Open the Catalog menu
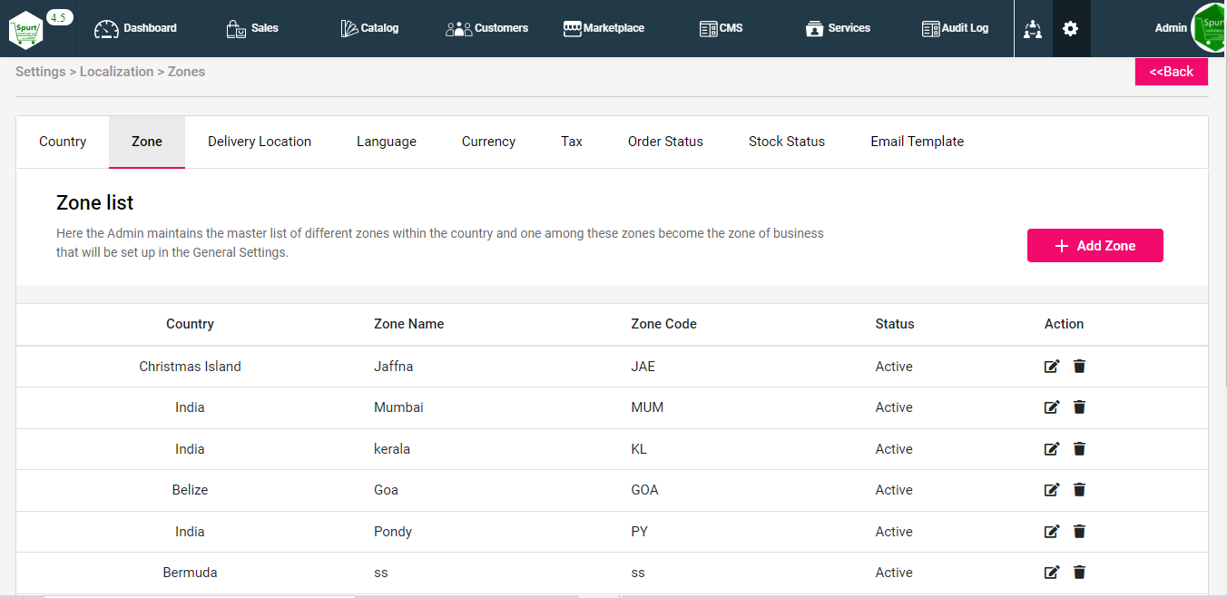This screenshot has height=598, width=1227. point(369,28)
